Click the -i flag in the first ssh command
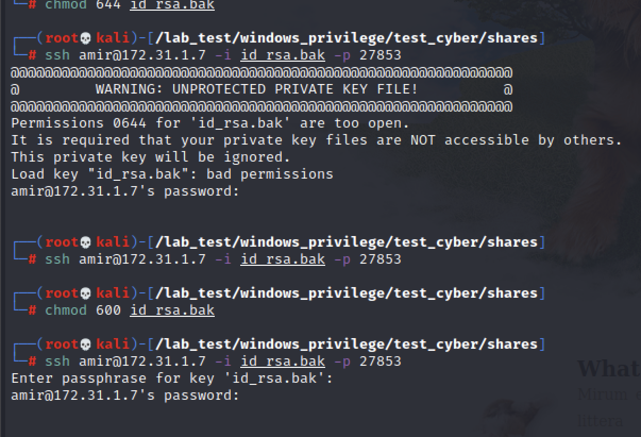 pyautogui.click(x=223, y=55)
